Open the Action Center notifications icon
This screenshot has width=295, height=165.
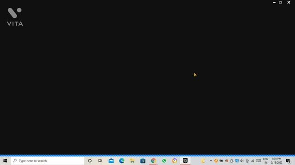[x=288, y=161]
